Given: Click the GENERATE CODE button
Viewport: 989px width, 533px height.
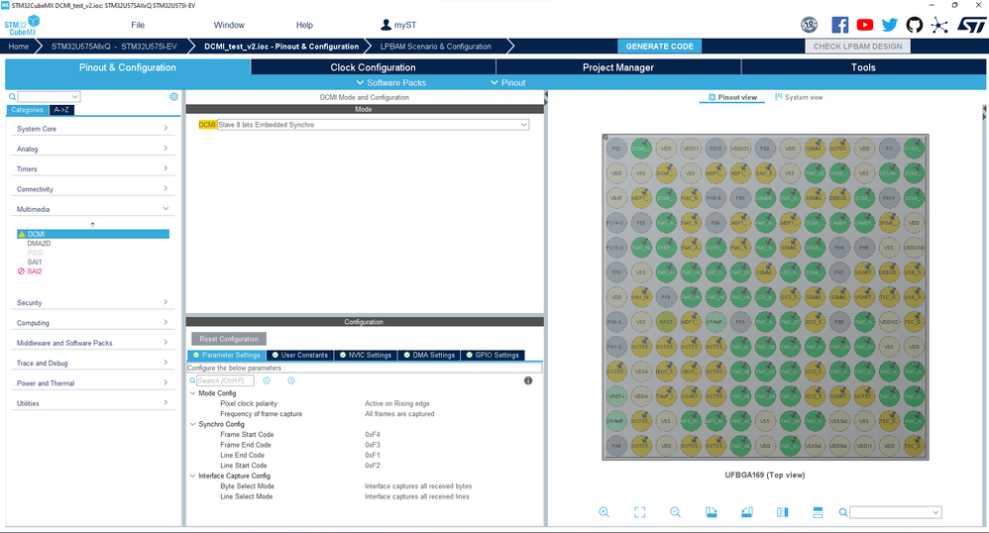Looking at the screenshot, I should tap(659, 46).
